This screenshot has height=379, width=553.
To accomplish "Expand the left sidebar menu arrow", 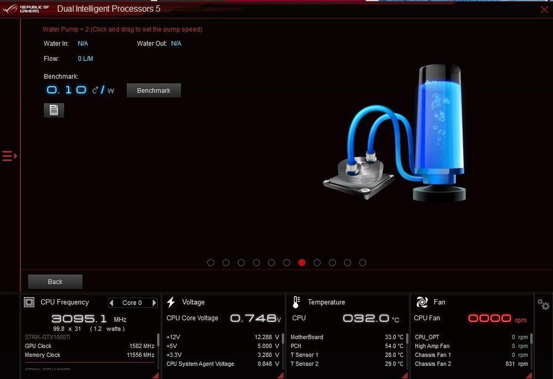I will click(9, 156).
